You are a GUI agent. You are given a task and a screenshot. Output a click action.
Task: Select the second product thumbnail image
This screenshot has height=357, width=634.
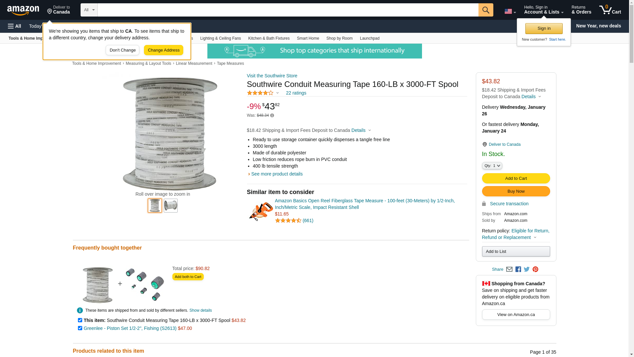point(171,206)
